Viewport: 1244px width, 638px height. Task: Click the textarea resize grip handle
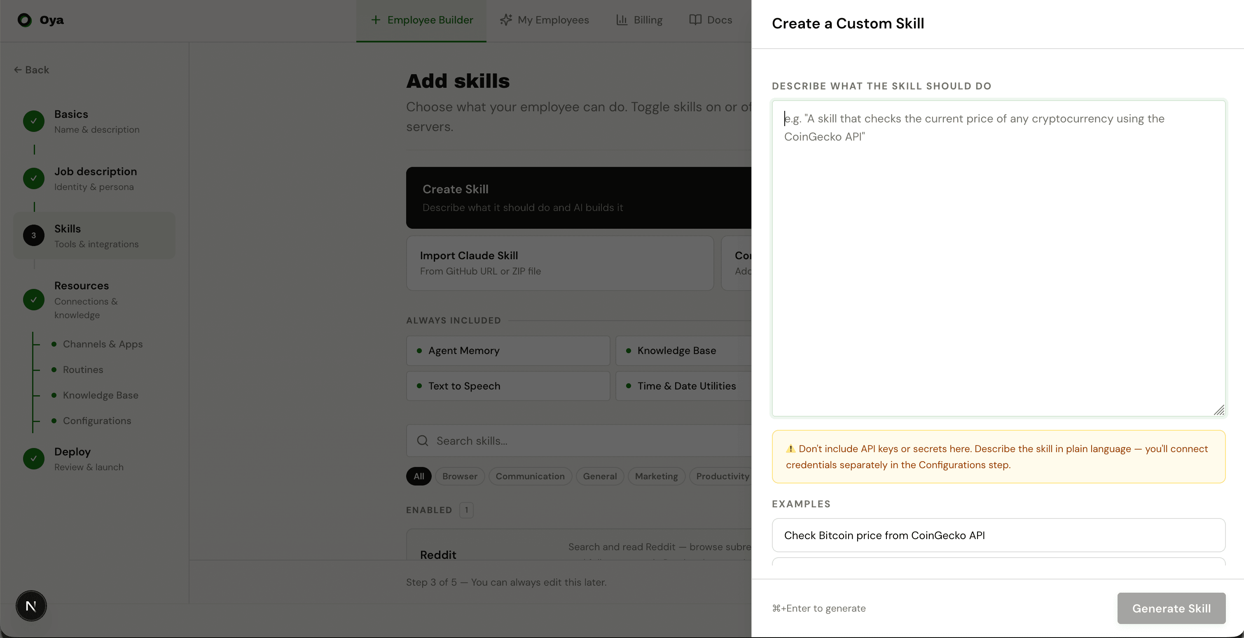click(x=1220, y=410)
